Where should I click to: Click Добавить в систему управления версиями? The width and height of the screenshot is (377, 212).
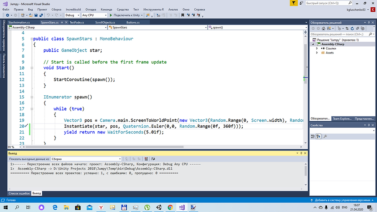coord(342,200)
